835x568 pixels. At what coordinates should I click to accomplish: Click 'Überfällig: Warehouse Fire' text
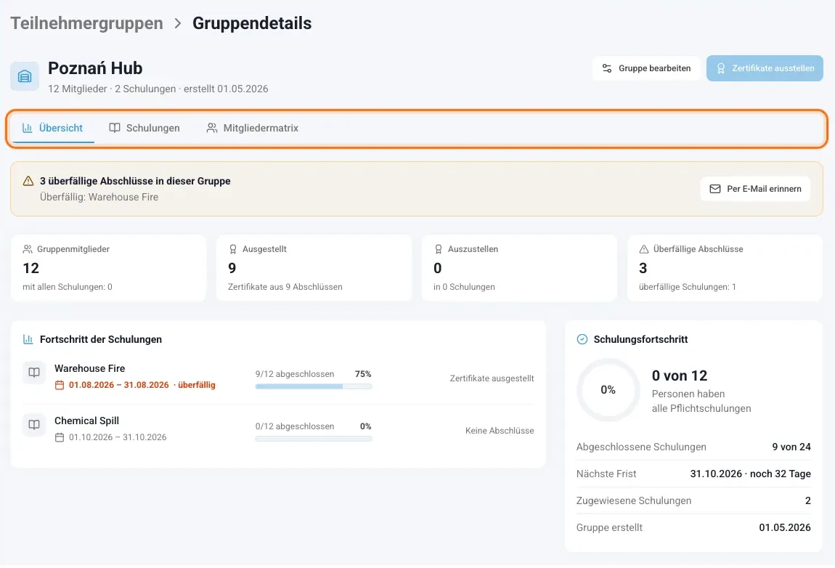[99, 197]
